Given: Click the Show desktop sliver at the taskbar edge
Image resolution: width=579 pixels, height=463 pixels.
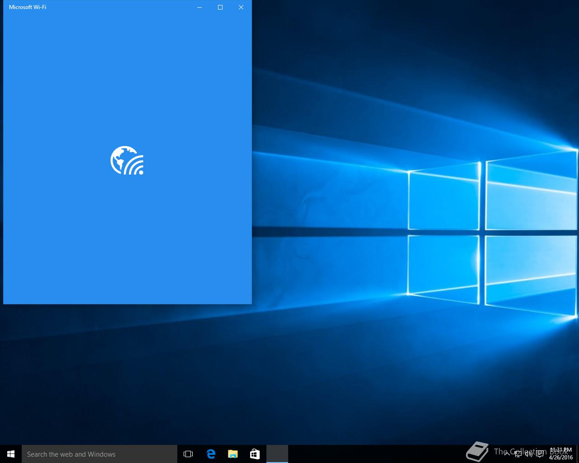Looking at the screenshot, I should (x=578, y=454).
